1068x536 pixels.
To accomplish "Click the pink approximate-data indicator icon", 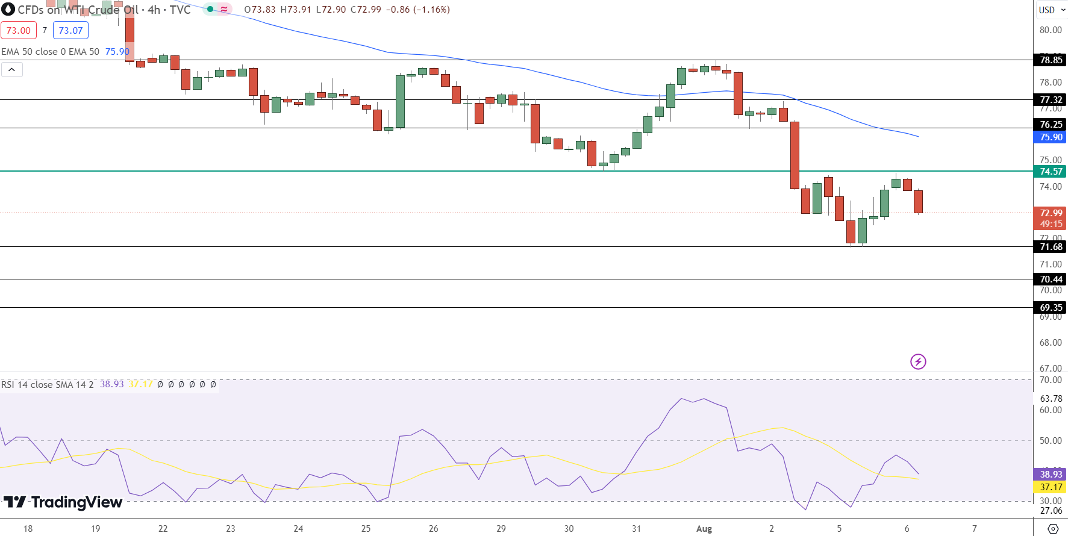I will click(x=224, y=10).
